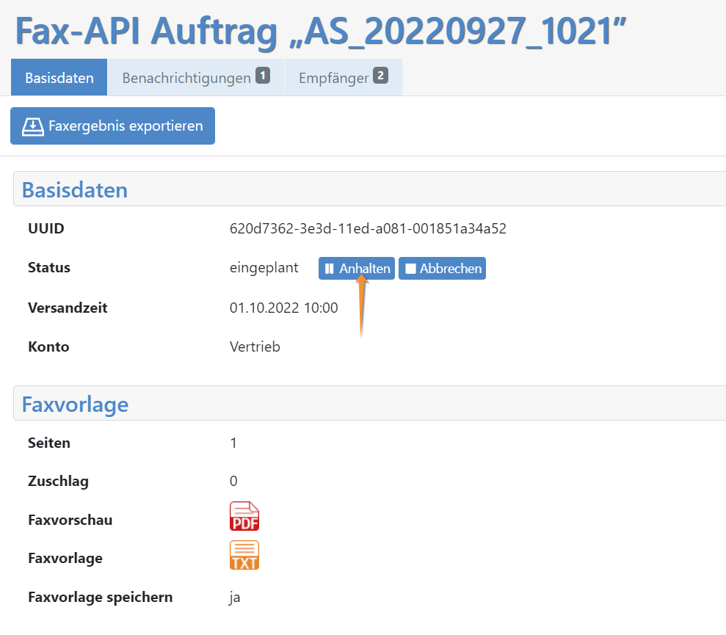Click the Faxvorlage speichern label

coord(101,598)
